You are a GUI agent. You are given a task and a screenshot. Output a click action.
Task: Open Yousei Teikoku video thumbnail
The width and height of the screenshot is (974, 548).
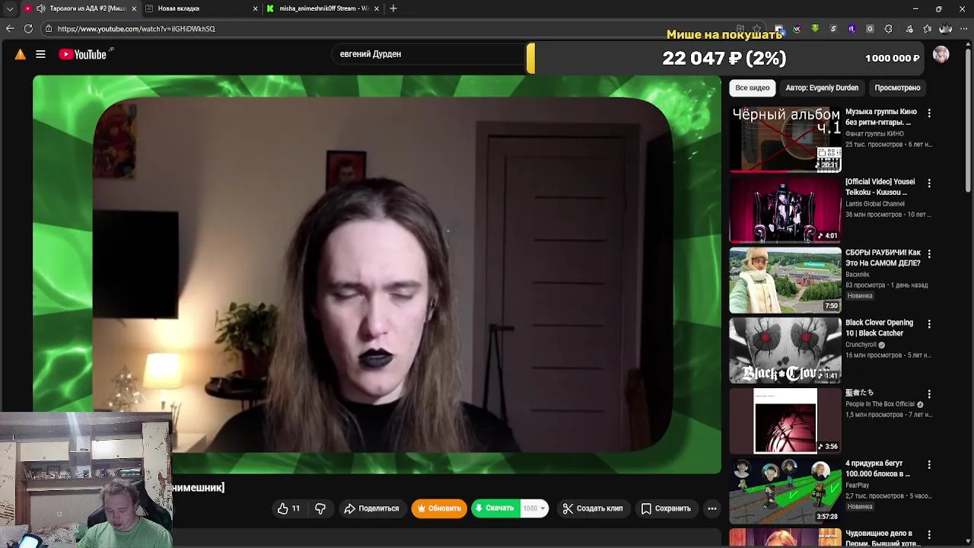[785, 210]
